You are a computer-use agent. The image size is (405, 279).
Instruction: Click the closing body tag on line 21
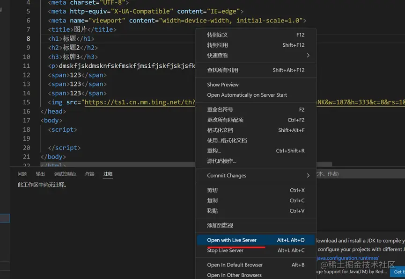click(53, 157)
